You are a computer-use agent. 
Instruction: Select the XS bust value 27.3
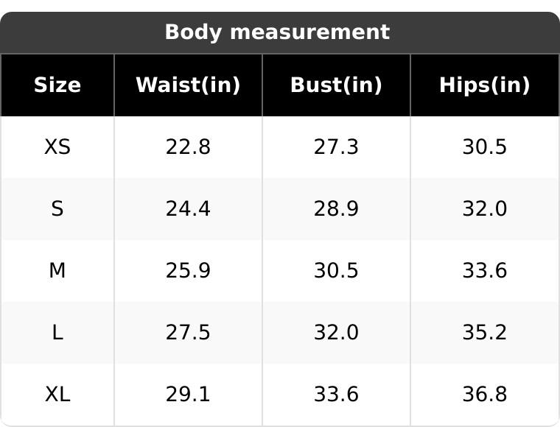336,147
